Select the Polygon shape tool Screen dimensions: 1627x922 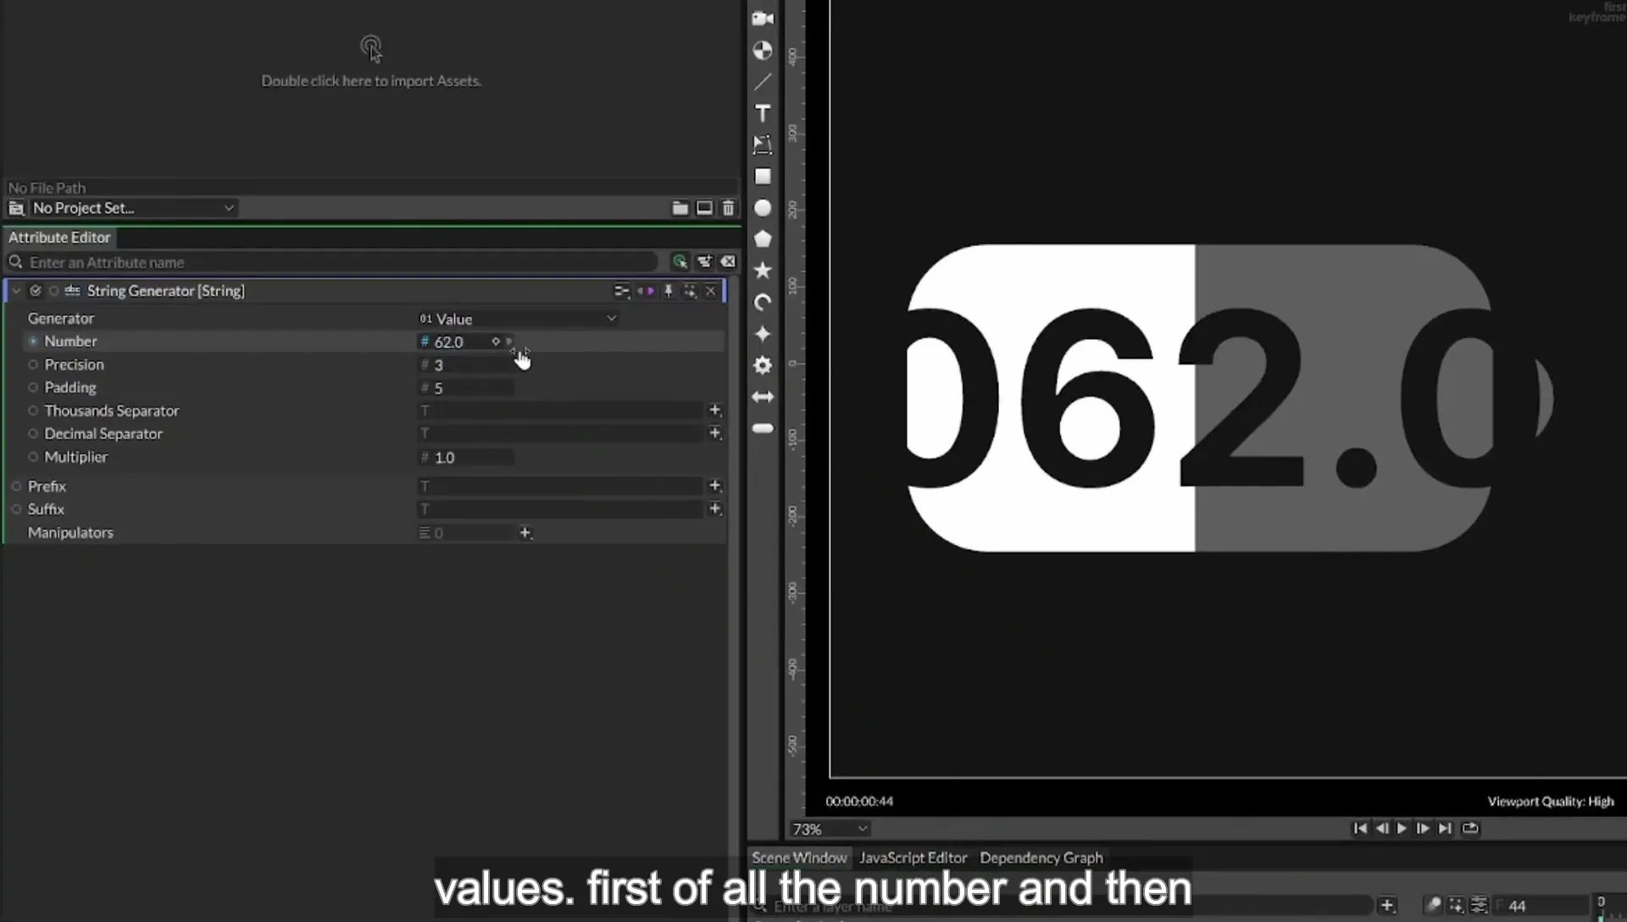coord(763,239)
